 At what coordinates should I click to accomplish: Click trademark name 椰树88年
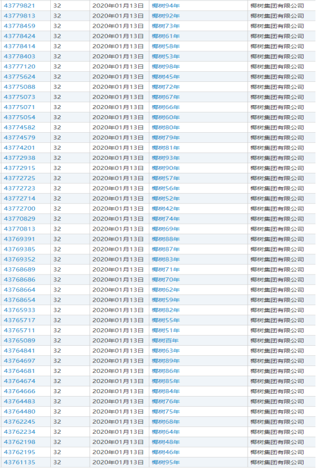click(166, 239)
